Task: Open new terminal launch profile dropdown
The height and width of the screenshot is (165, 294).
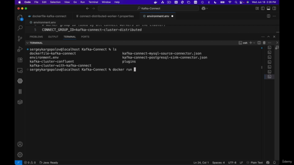Action: pos(254,43)
